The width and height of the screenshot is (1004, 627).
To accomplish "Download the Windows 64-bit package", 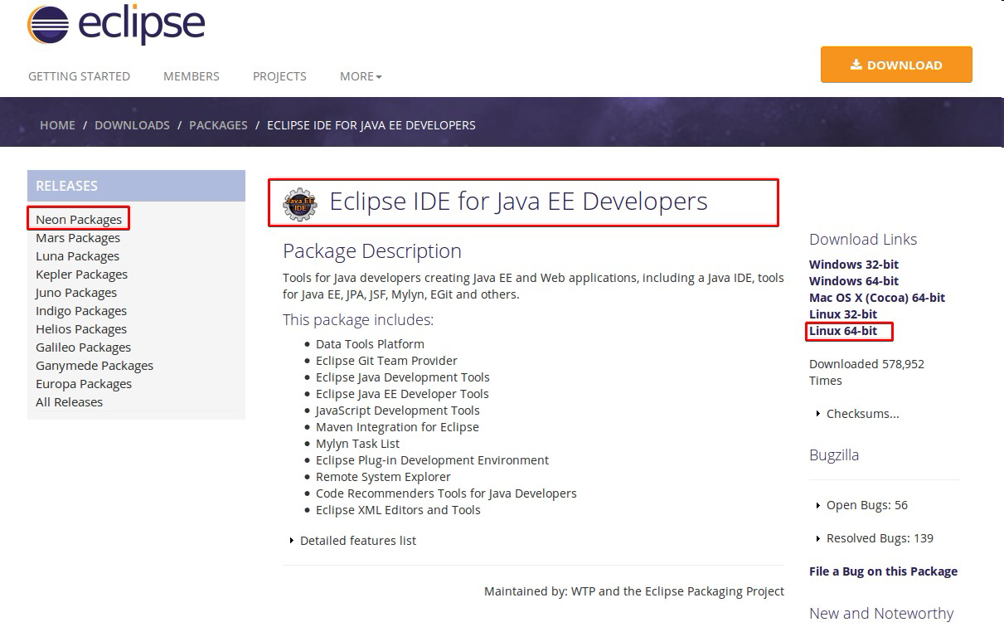I will tap(853, 281).
